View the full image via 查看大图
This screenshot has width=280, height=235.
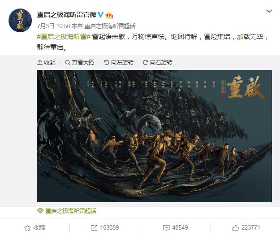(80, 62)
